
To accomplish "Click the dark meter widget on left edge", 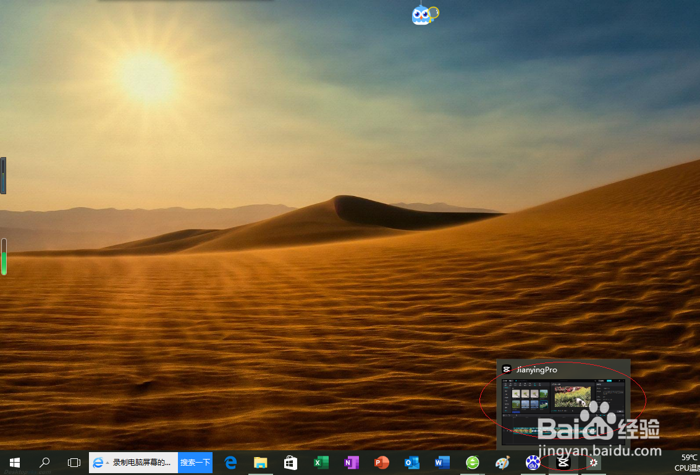I will tap(3, 176).
